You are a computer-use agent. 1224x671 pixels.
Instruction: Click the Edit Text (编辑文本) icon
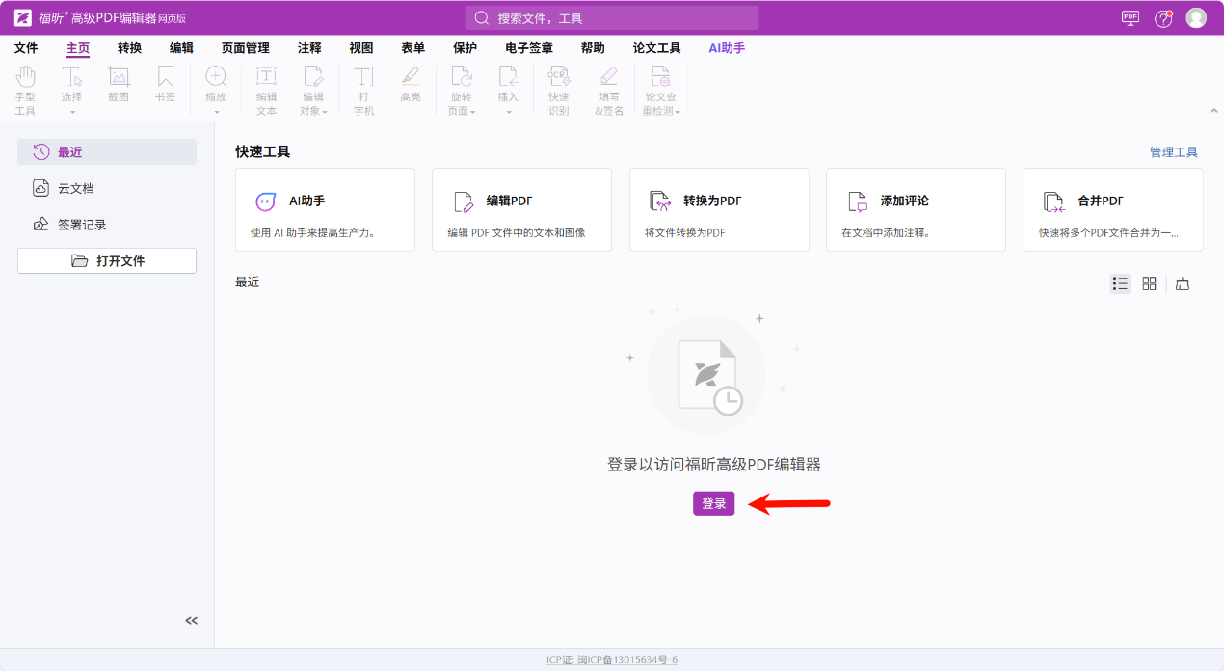click(266, 78)
